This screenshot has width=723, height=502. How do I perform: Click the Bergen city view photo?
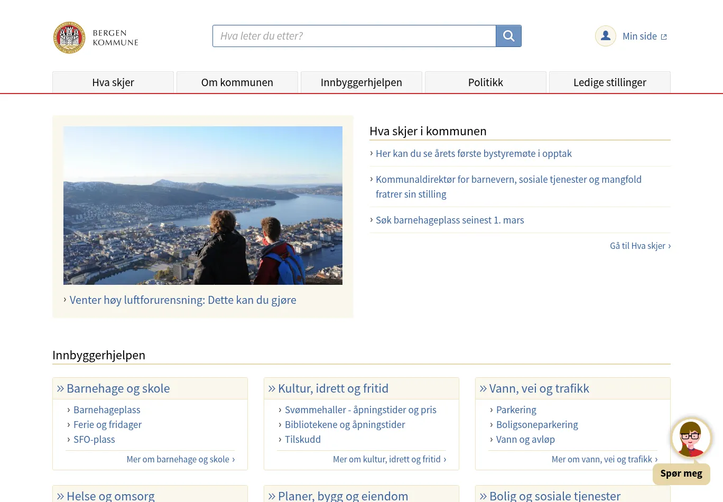coord(203,205)
